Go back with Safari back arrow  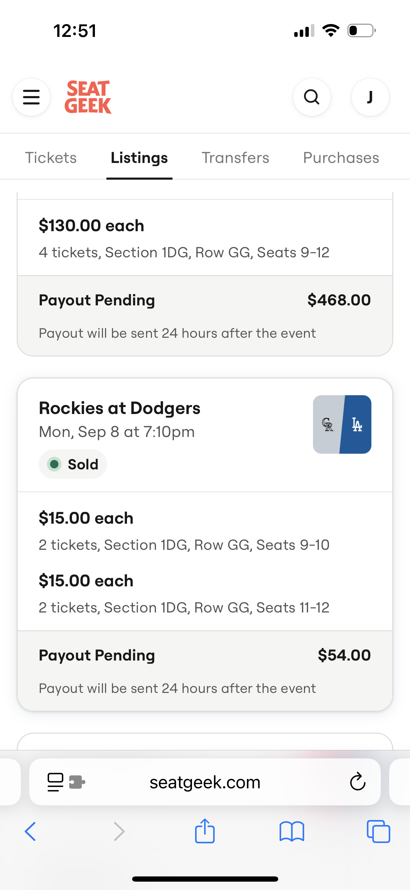tap(31, 832)
